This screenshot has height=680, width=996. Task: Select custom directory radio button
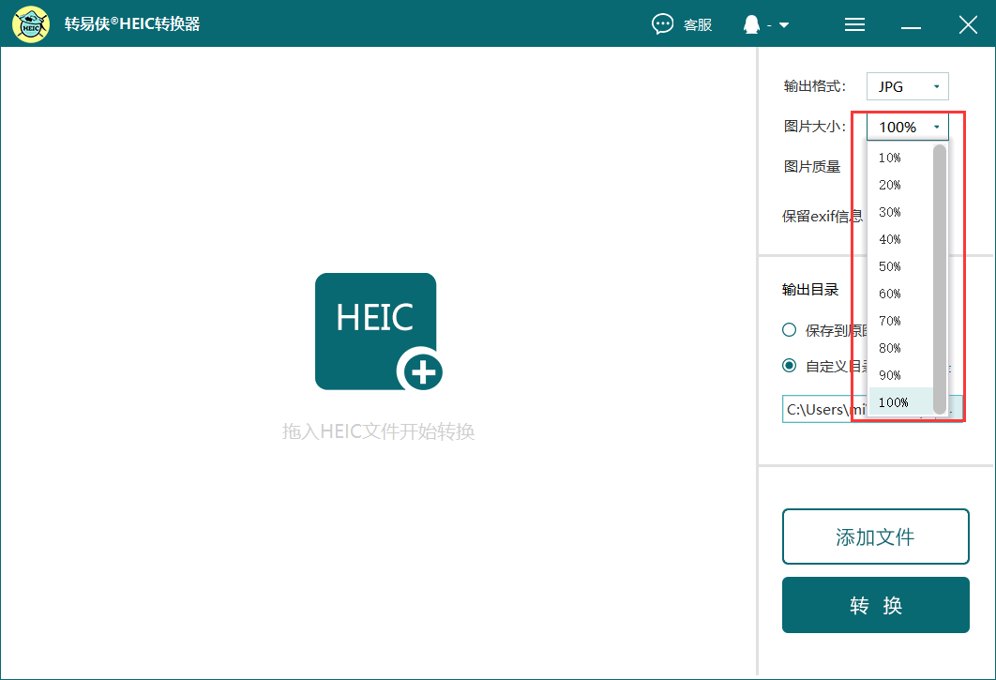(789, 366)
